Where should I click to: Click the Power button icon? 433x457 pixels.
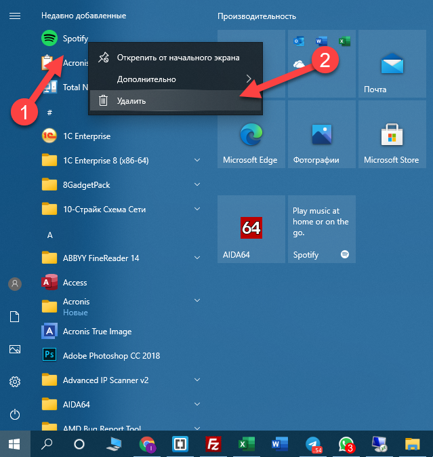click(15, 414)
